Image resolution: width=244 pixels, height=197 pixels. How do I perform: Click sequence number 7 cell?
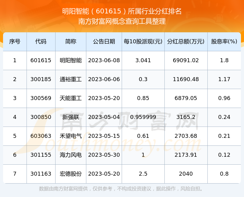(x=15, y=174)
